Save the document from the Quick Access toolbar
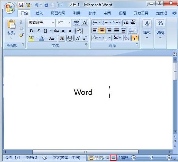This screenshot has width=178, height=162. click(x=21, y=5)
